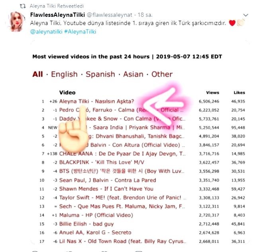Select the "All" filter tab
The height and width of the screenshot is (252, 255).
tap(37, 74)
